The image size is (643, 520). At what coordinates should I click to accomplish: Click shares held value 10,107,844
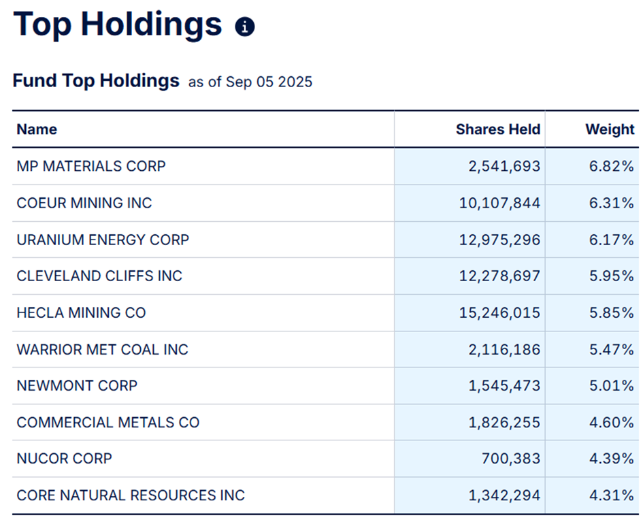point(499,203)
